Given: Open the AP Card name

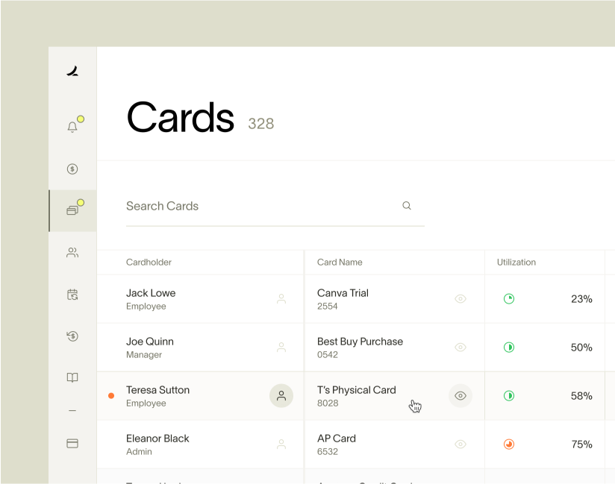Looking at the screenshot, I should click(337, 439).
